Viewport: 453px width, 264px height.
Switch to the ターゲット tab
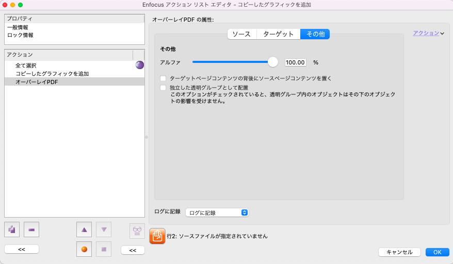point(279,34)
